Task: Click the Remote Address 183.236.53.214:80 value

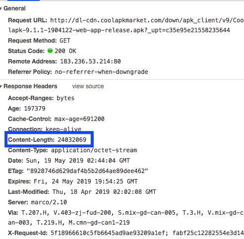Action: (90, 61)
